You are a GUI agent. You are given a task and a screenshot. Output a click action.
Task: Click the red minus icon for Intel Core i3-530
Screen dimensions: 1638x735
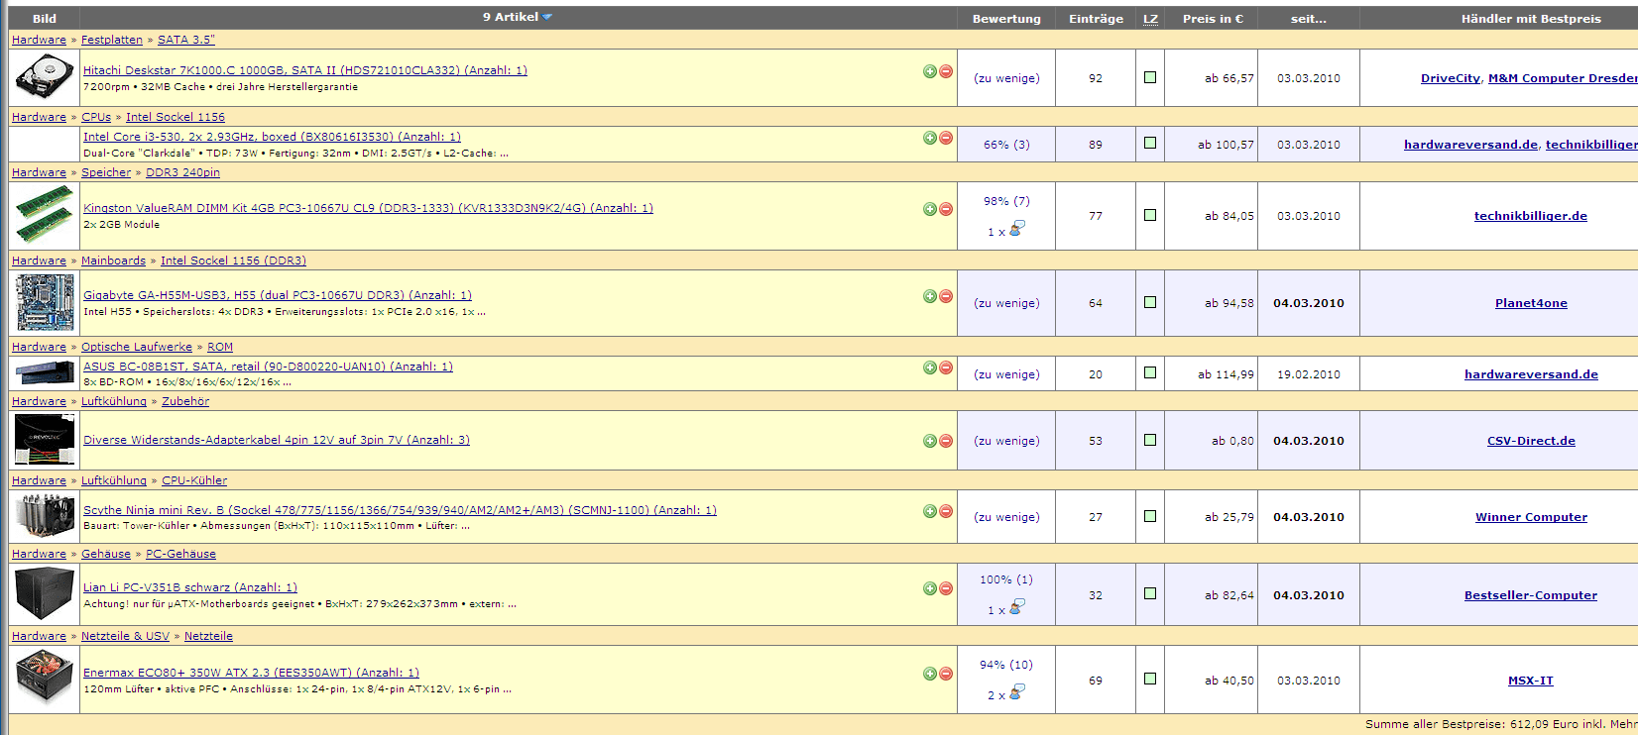tap(946, 138)
